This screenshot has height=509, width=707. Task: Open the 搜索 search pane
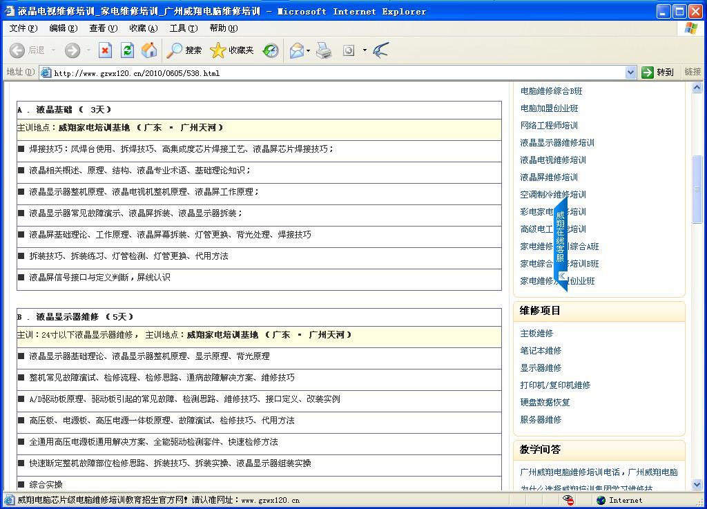tap(184, 50)
